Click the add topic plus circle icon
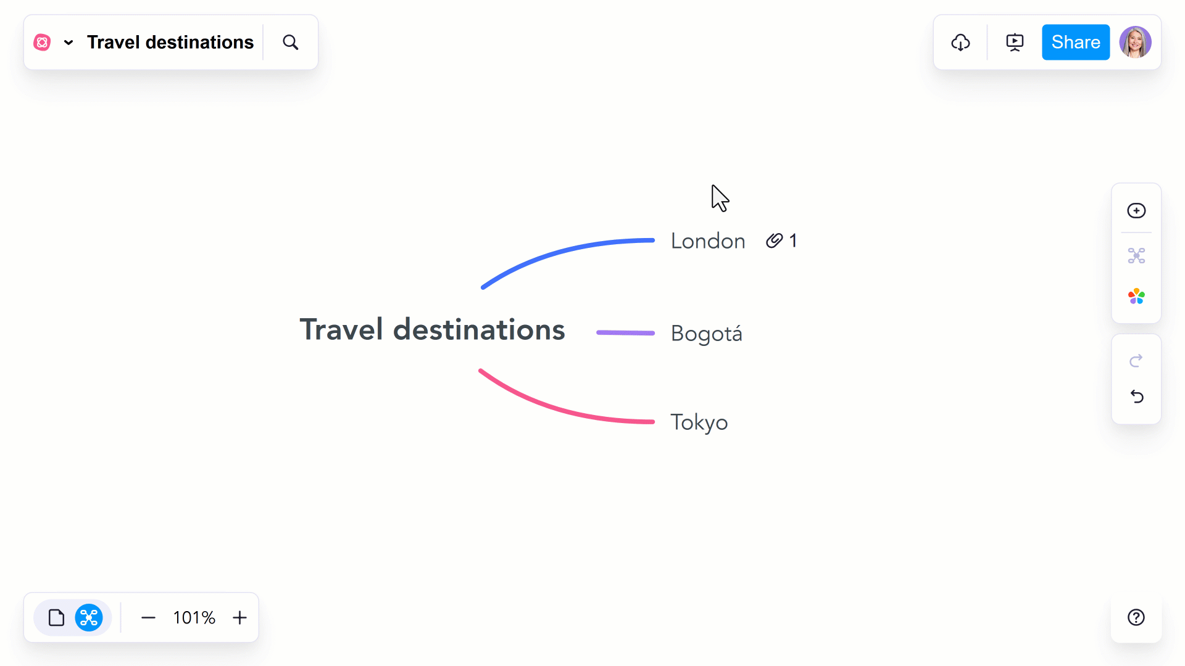1185x666 pixels. pos(1136,210)
